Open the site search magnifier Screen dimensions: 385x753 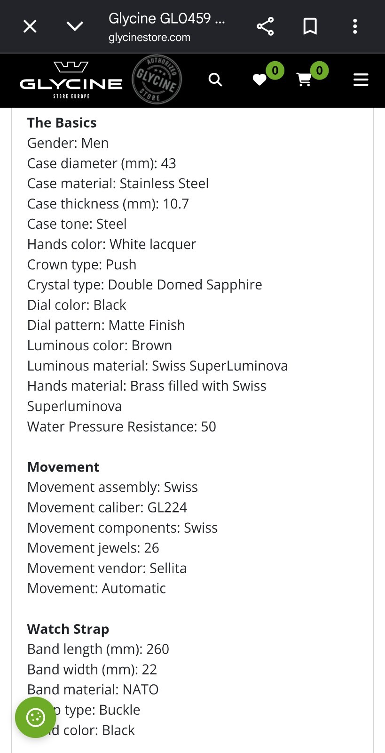pos(215,80)
